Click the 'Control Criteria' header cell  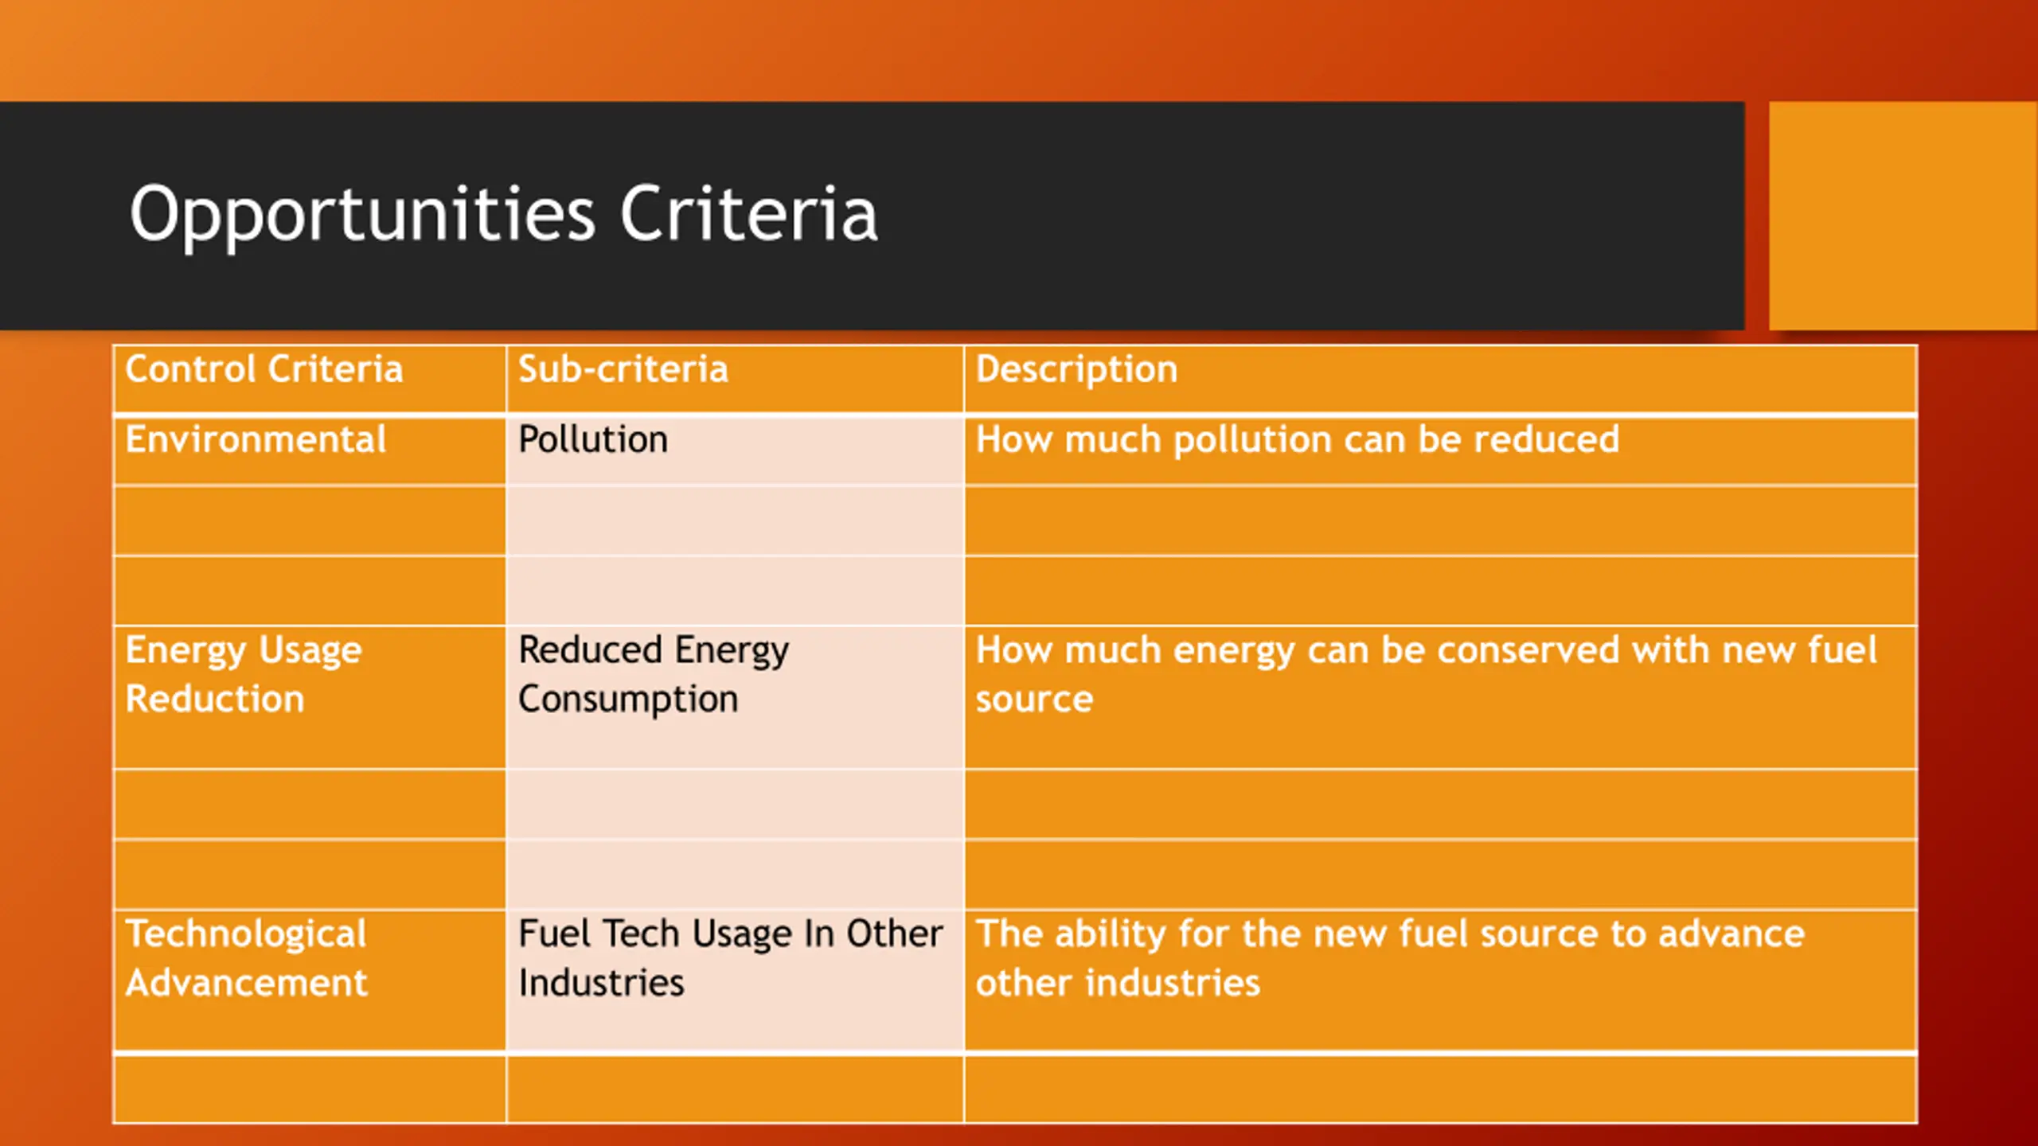point(310,380)
